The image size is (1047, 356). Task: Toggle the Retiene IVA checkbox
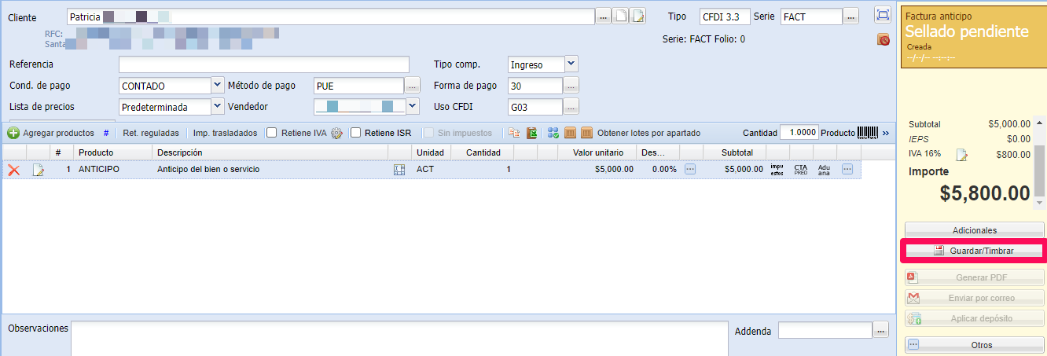(272, 133)
